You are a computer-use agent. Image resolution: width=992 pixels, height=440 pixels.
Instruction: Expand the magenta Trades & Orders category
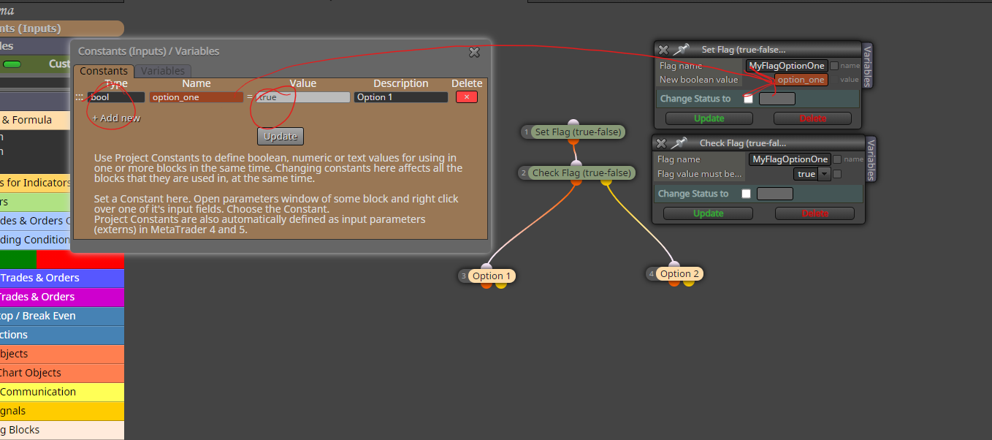(61, 297)
